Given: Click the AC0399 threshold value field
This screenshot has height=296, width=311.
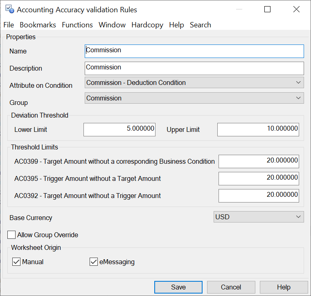Looking at the screenshot, I should 259,161.
